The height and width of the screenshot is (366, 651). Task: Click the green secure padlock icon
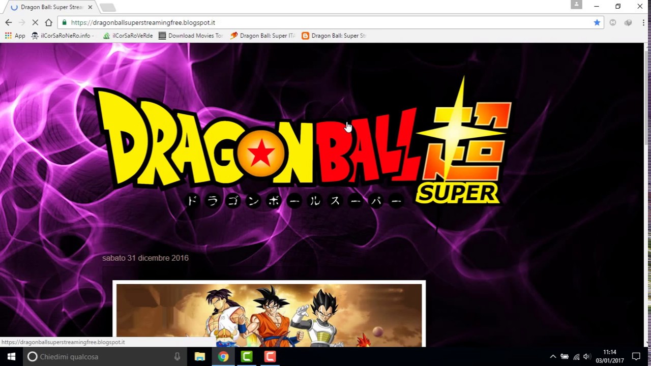64,22
